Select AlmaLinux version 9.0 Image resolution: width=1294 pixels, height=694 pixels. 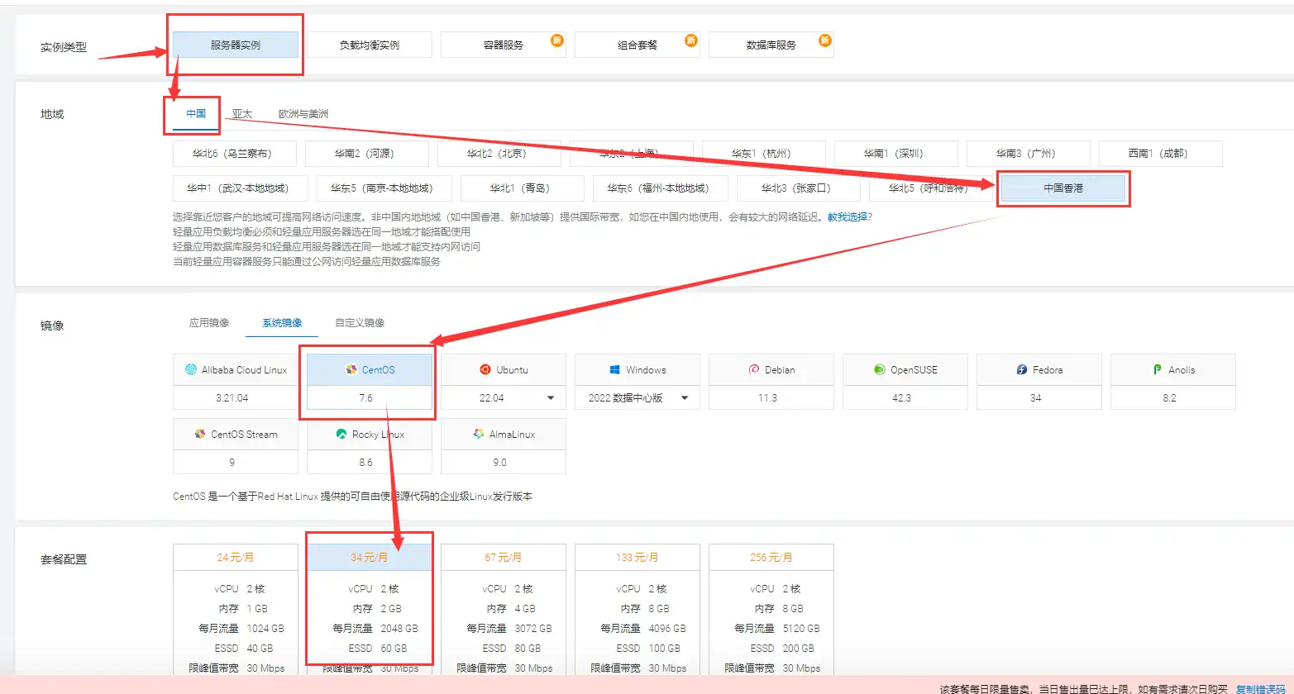point(504,463)
